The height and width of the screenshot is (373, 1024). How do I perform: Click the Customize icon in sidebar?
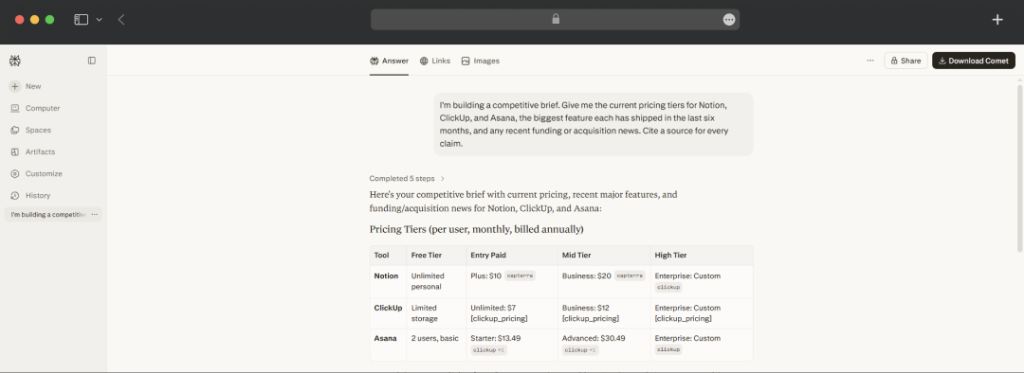(x=14, y=173)
